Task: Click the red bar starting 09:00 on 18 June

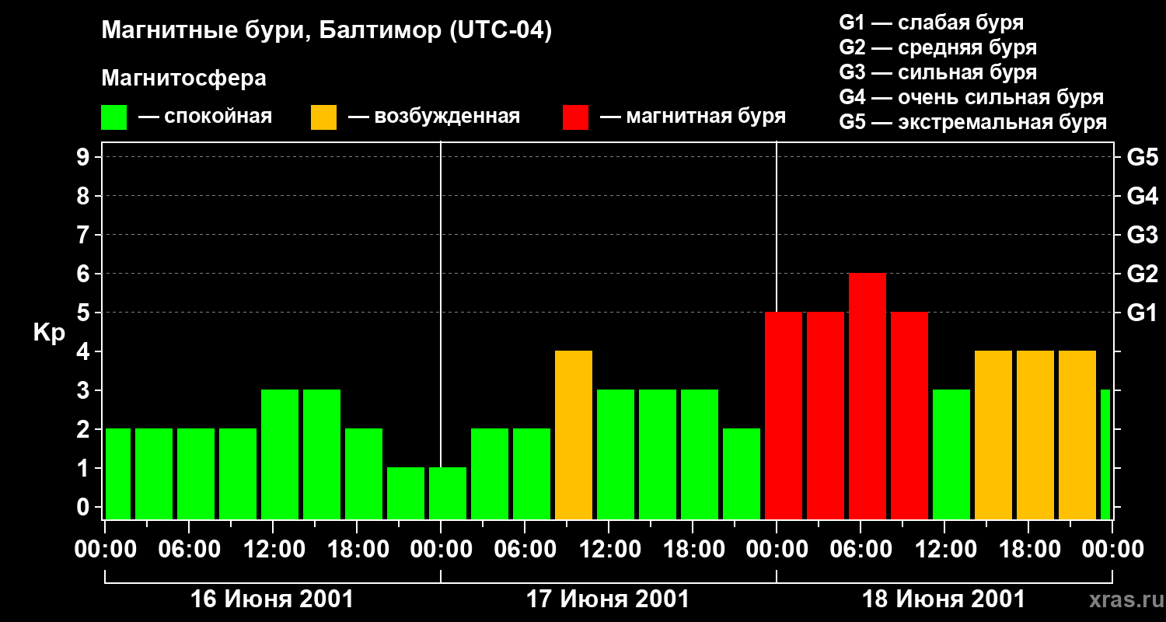Action: pos(909,415)
